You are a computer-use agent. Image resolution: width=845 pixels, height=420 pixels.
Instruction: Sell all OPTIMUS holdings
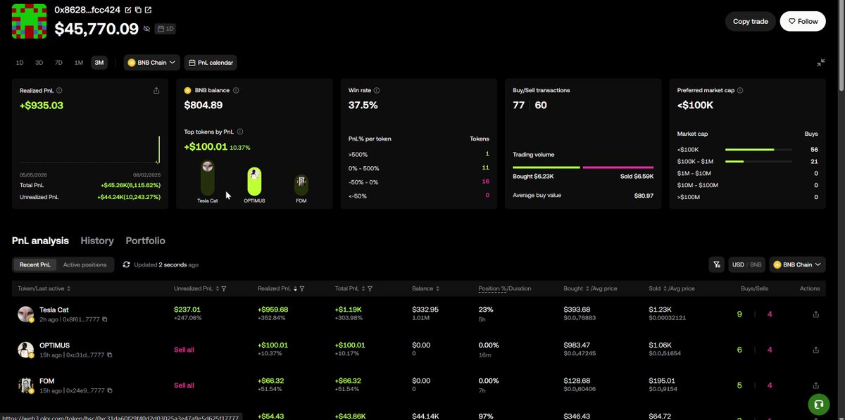click(x=184, y=350)
